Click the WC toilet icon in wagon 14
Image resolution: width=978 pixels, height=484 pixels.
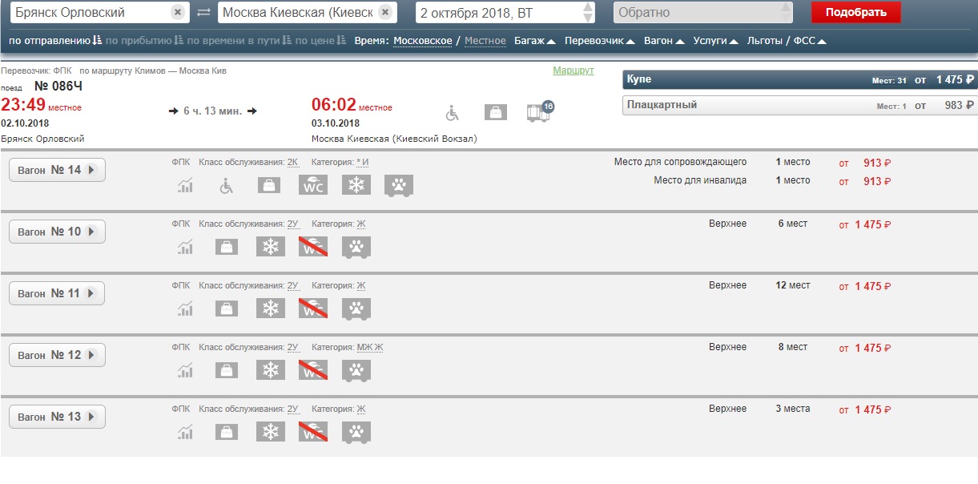coord(313,185)
